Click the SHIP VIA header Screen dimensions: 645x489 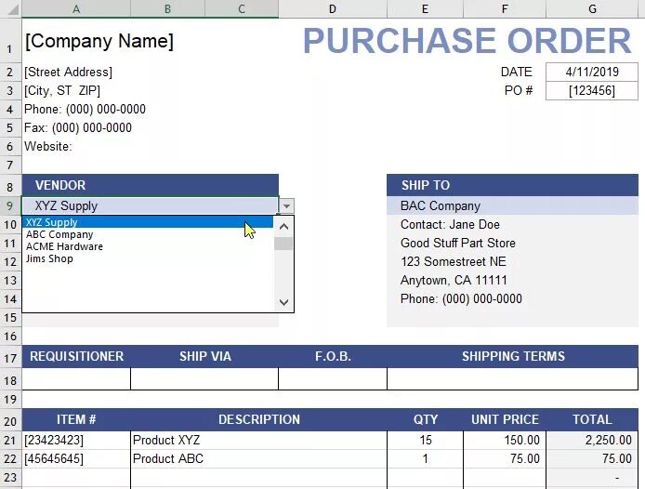pos(204,356)
